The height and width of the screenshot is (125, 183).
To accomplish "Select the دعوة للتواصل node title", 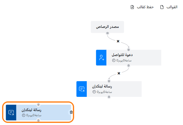I will (x=122, y=55).
